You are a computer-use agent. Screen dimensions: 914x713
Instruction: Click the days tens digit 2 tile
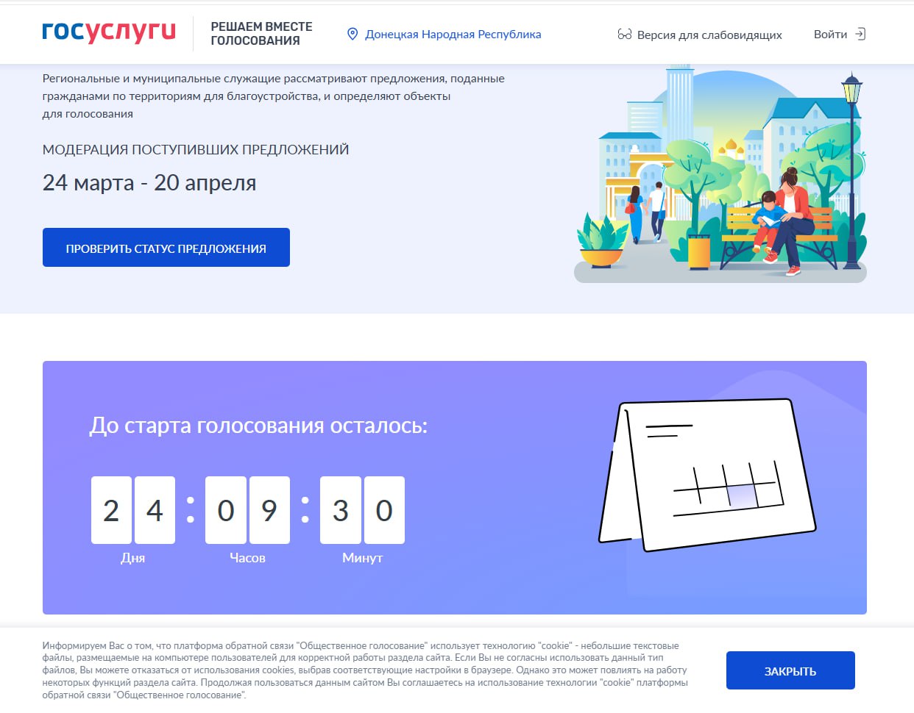[111, 510]
